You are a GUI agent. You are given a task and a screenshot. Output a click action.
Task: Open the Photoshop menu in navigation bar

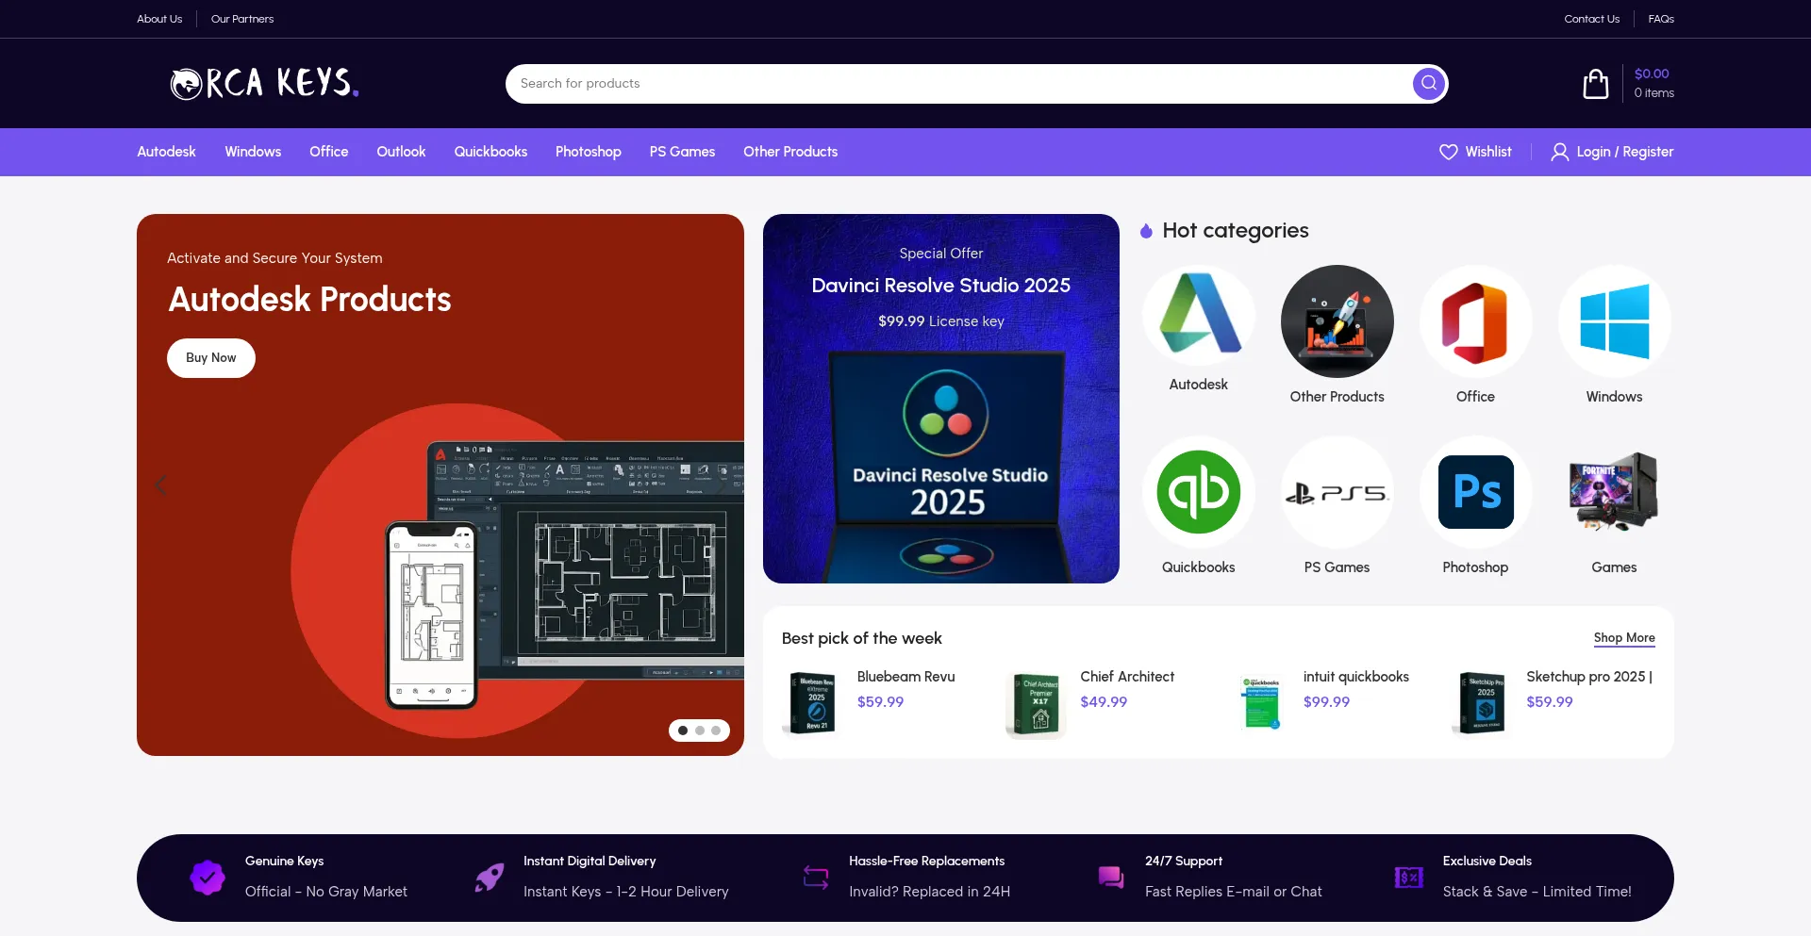pos(589,152)
